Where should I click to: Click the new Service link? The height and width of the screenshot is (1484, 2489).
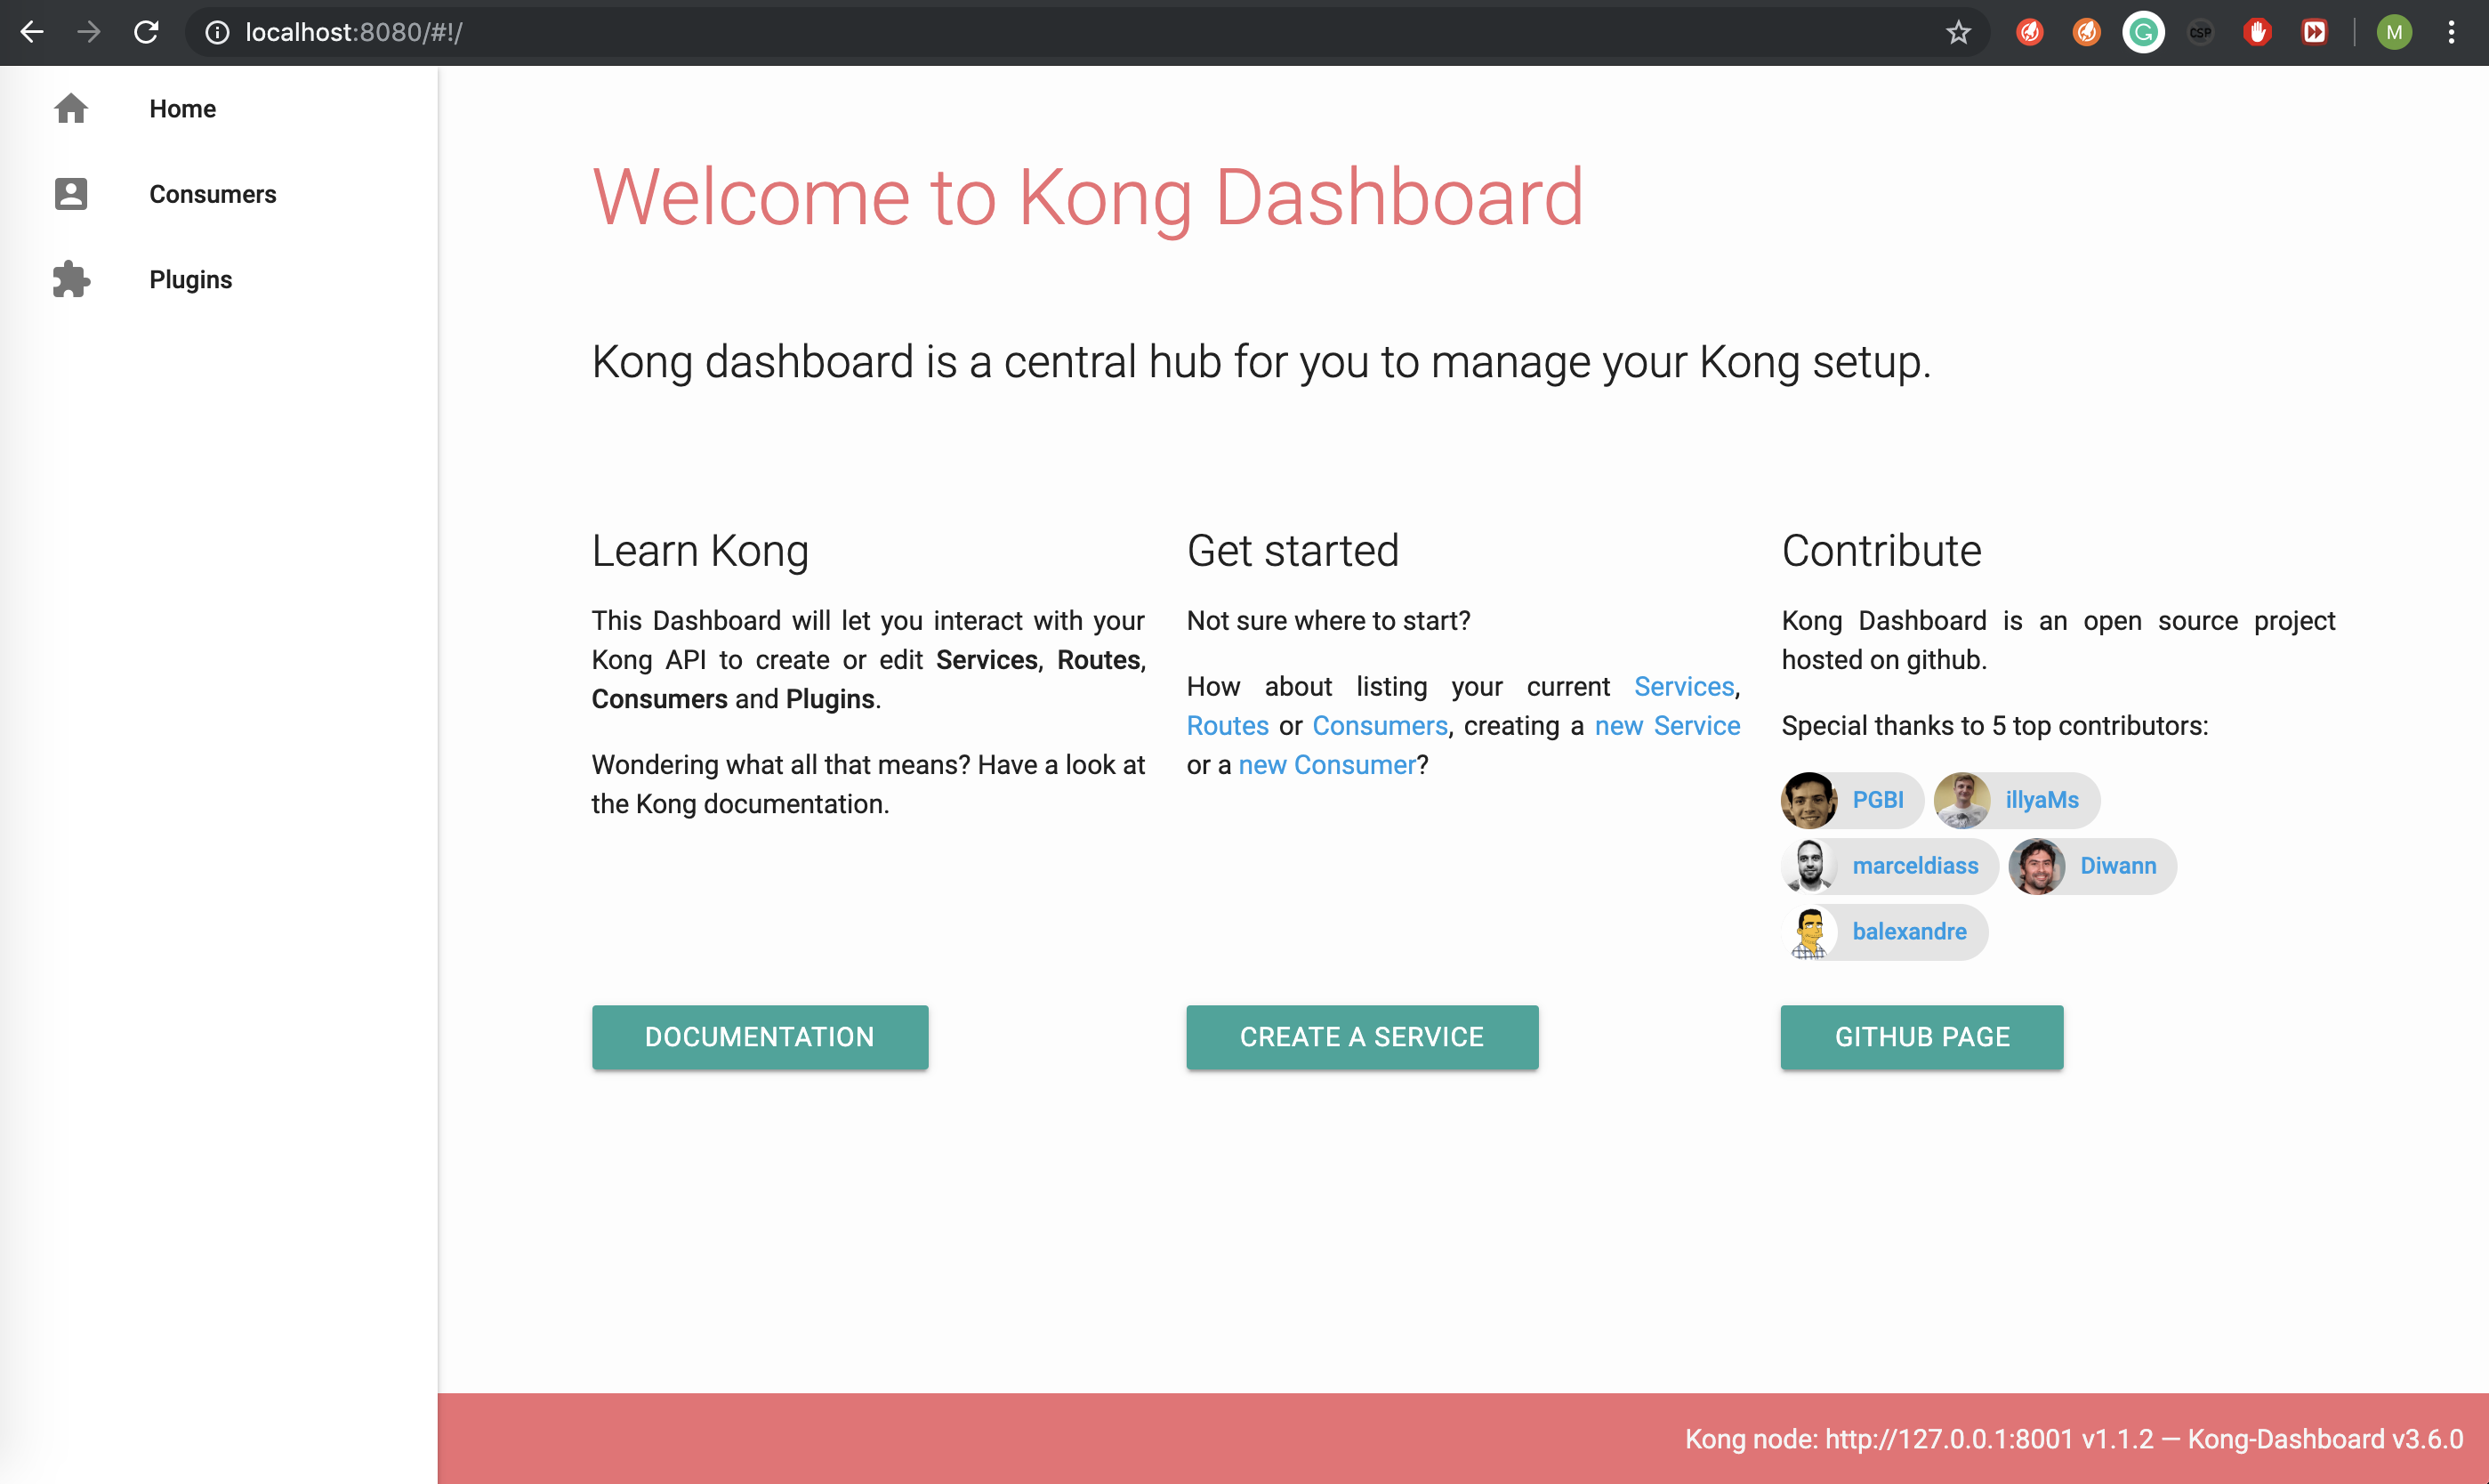click(x=1668, y=726)
